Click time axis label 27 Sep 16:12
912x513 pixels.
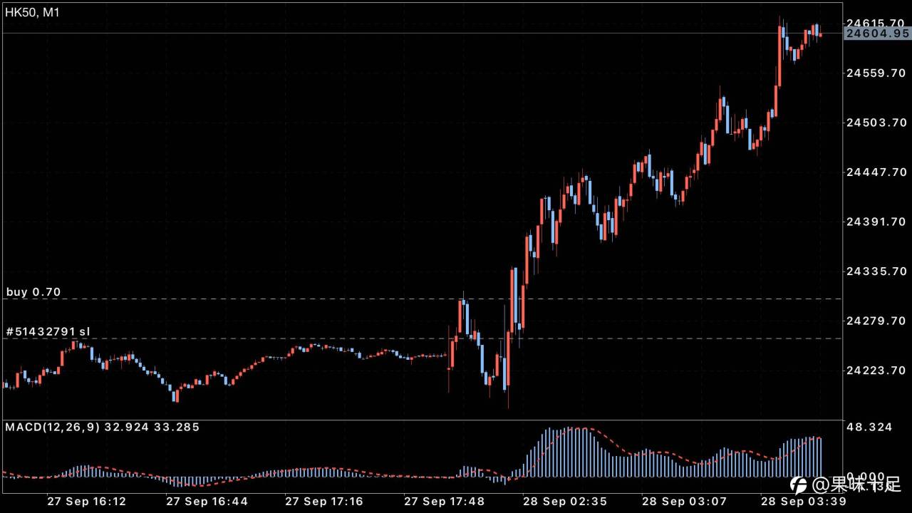[x=87, y=501]
